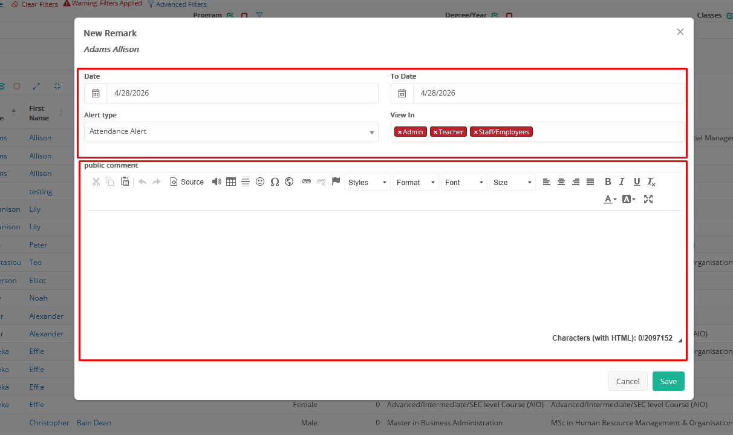Center align the comment text

[x=561, y=182]
